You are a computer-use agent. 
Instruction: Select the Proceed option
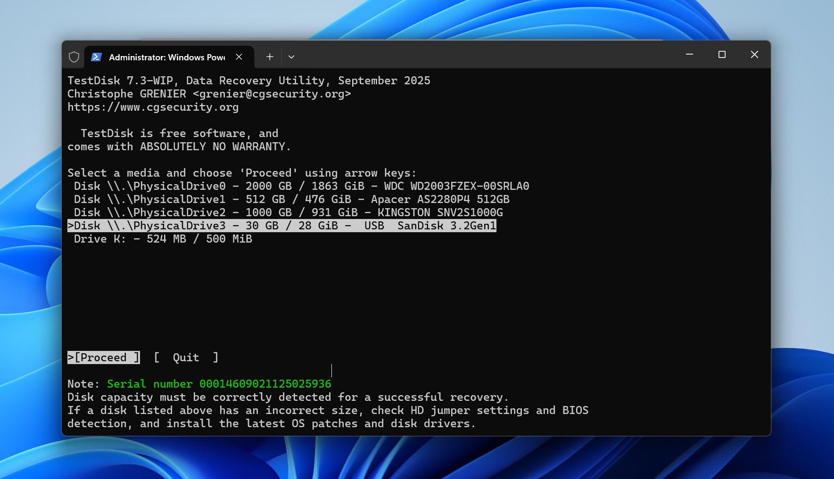[x=104, y=357]
